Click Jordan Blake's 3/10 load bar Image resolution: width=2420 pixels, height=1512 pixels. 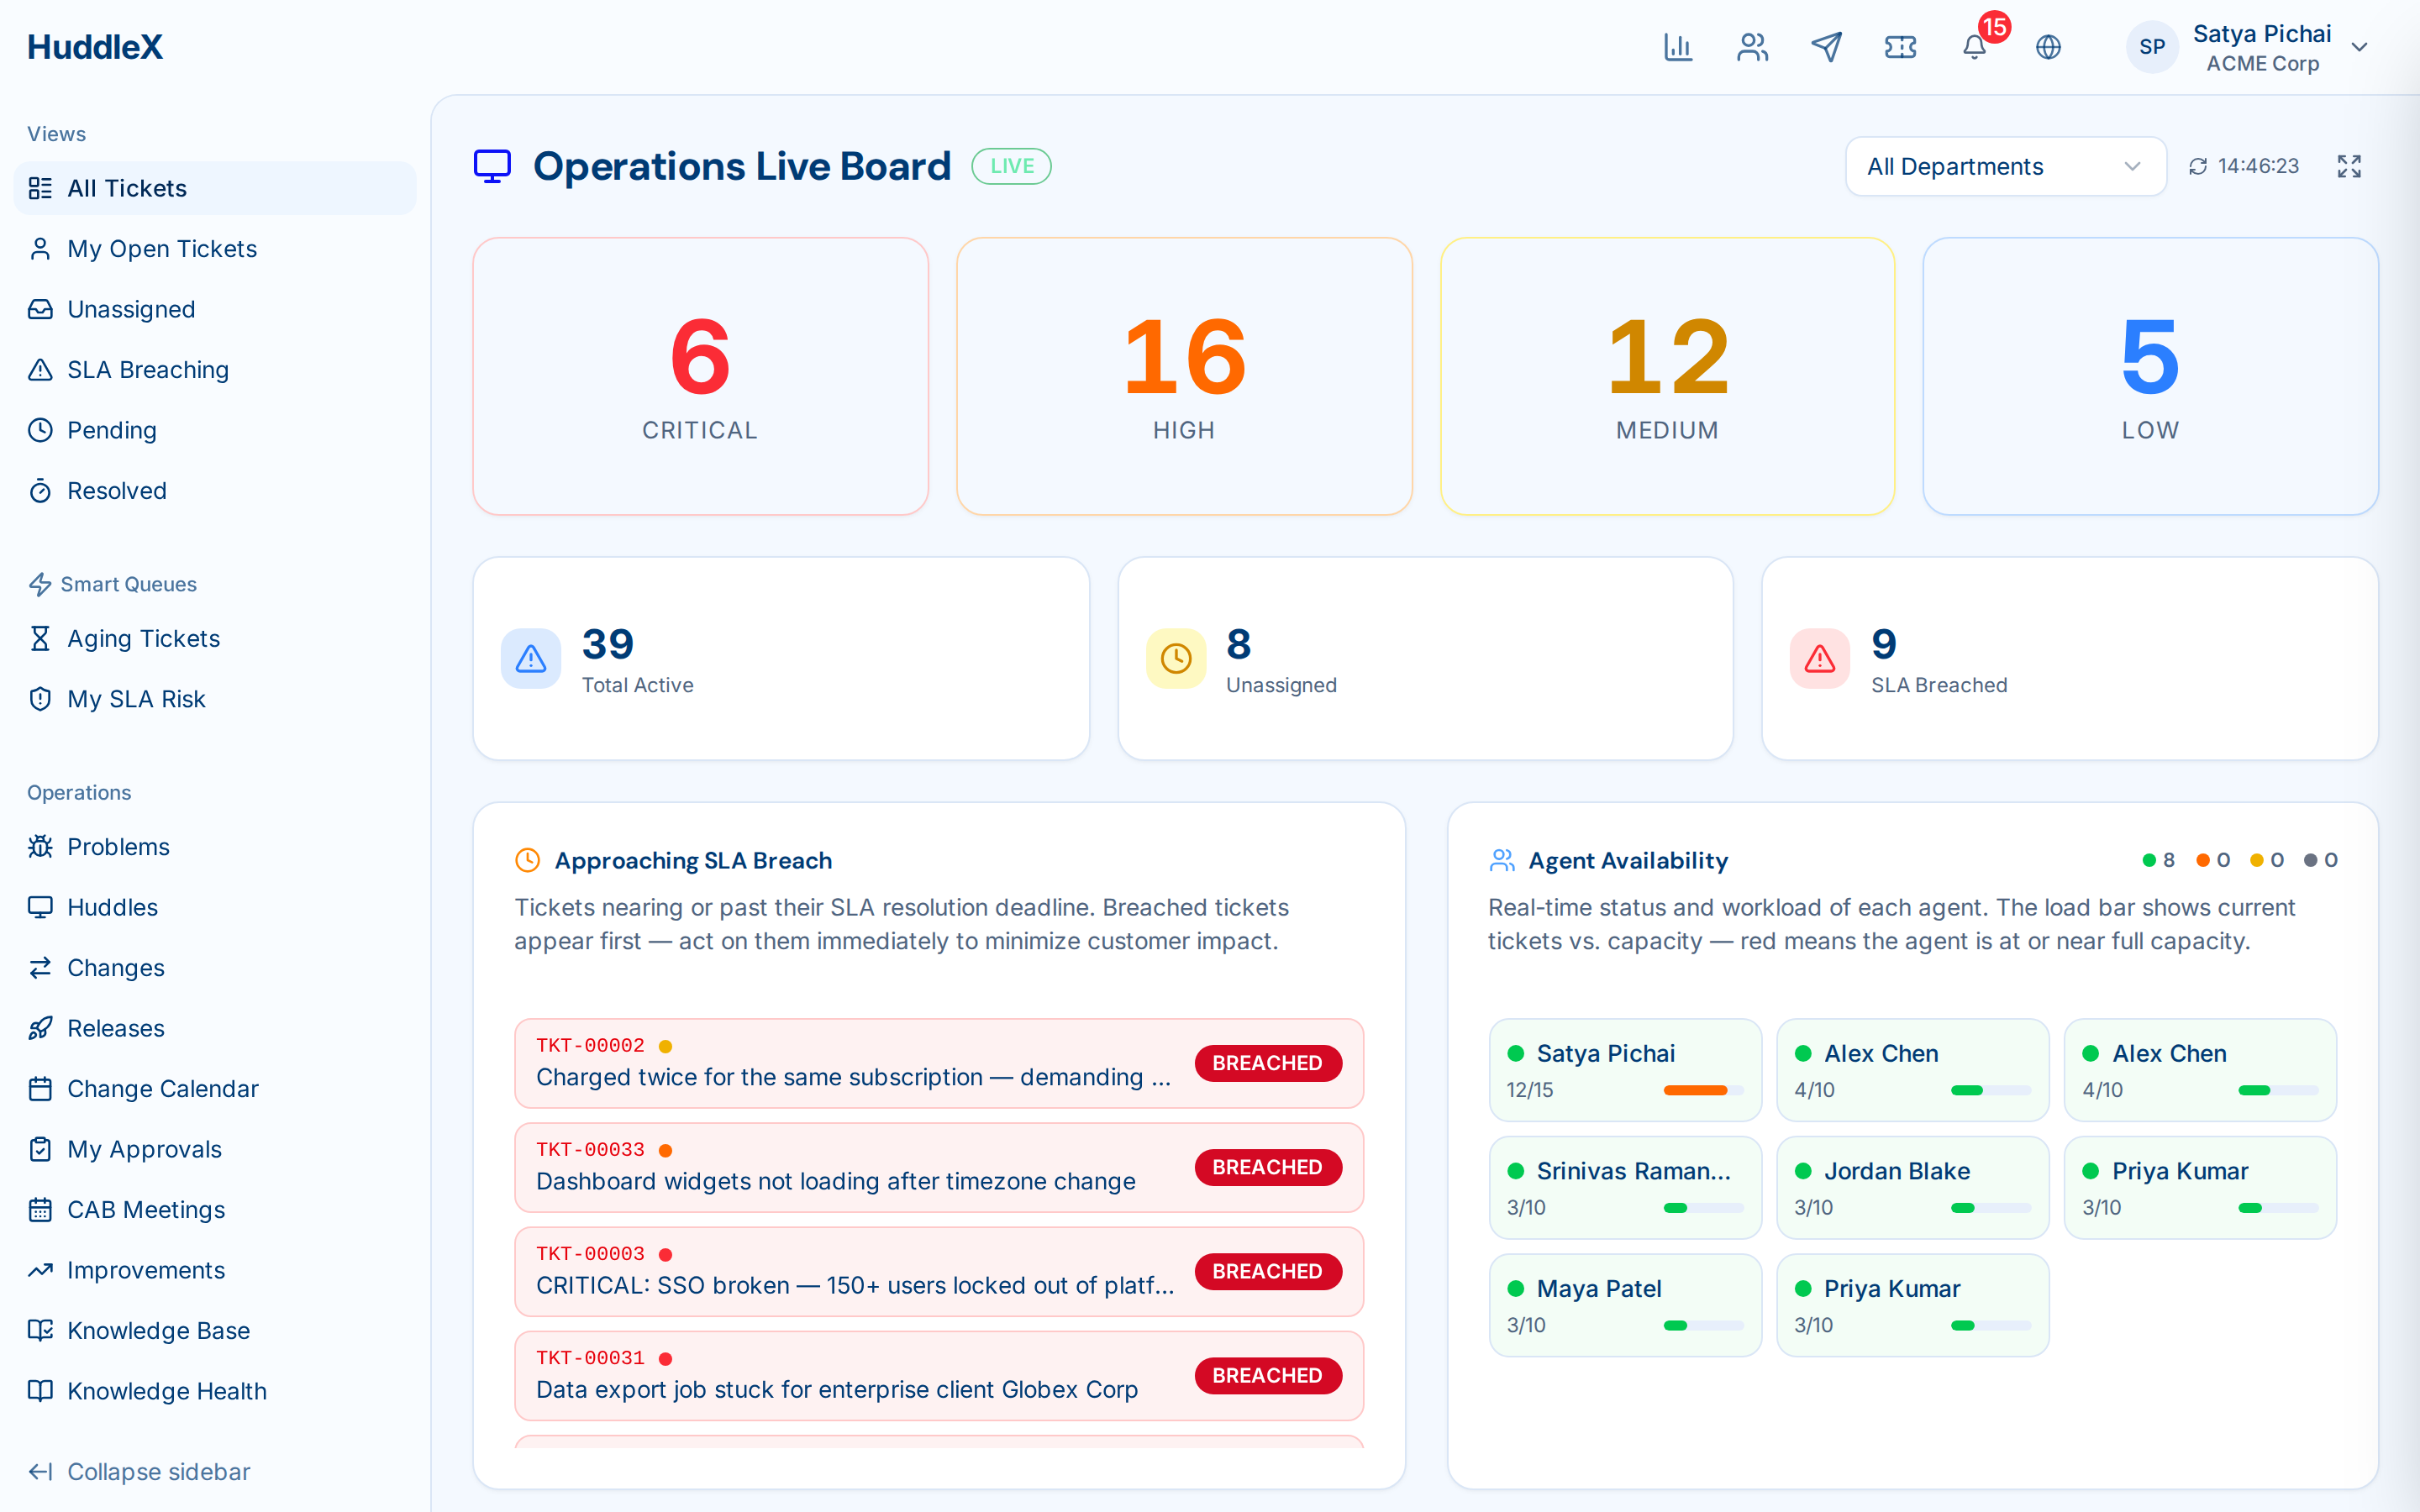click(x=1990, y=1208)
